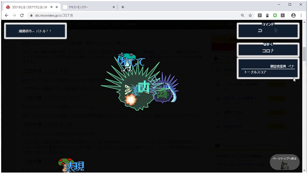Open the dimmed ブロマガ nav item

82,24
